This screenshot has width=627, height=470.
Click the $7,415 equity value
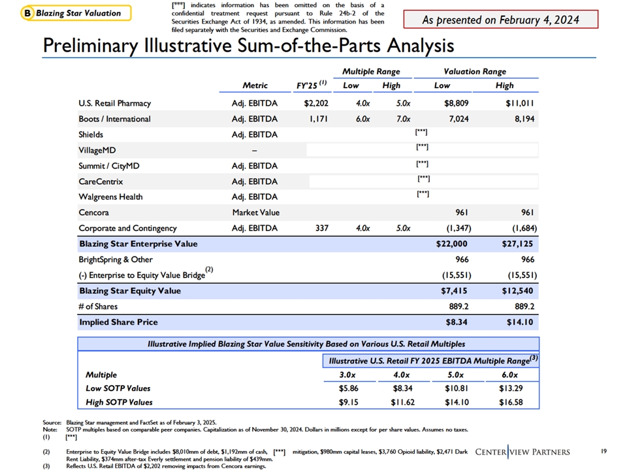pos(454,291)
